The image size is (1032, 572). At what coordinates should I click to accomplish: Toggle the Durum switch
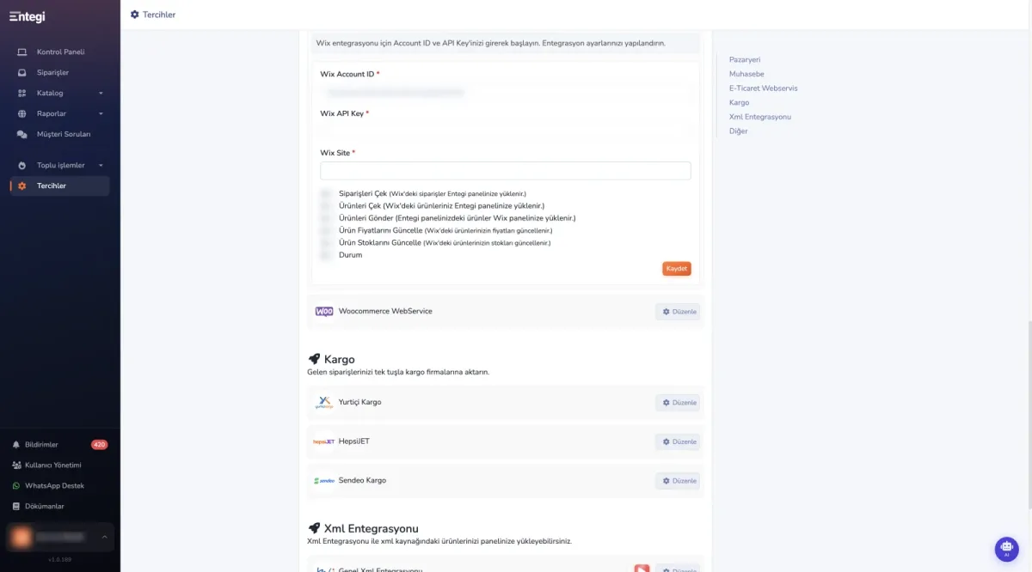(x=326, y=255)
